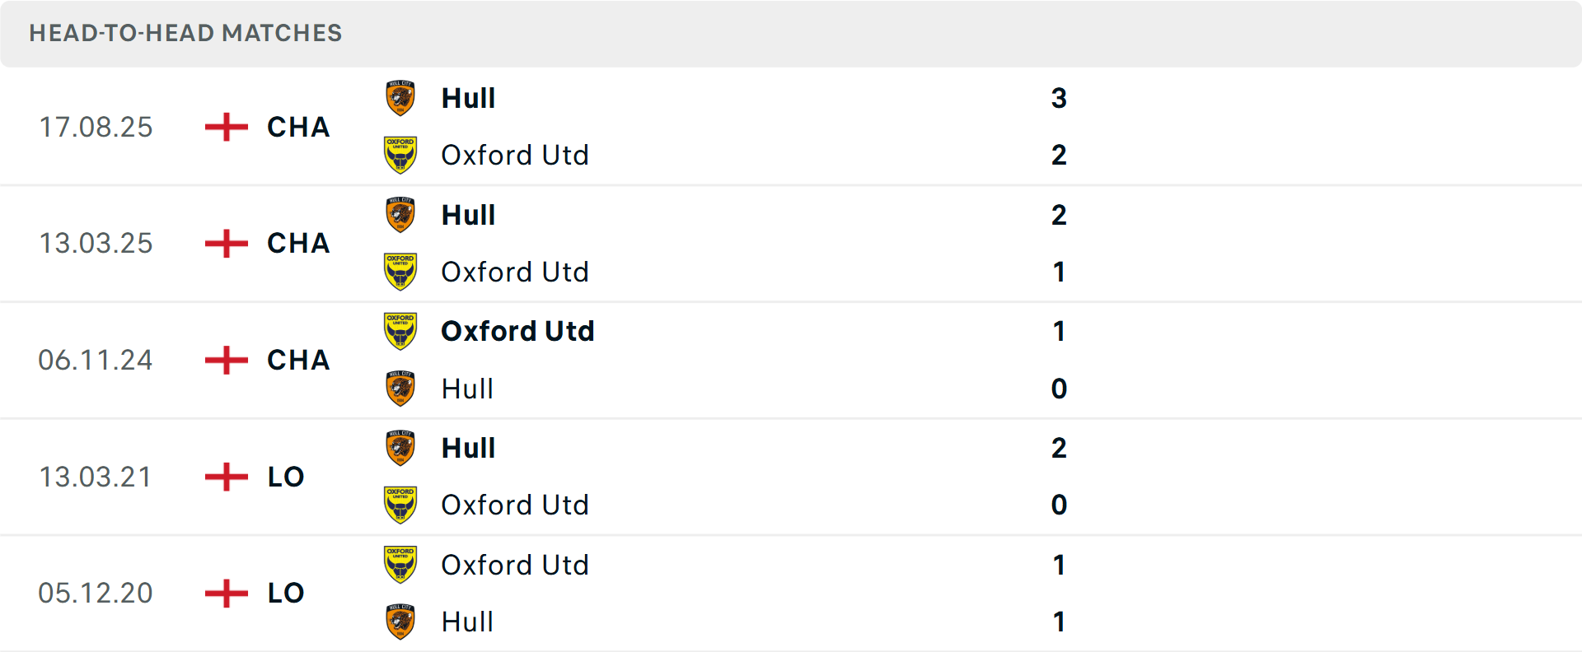The image size is (1582, 652).
Task: Click the Oxford Utd crest in the bottom match
Action: pyautogui.click(x=401, y=565)
